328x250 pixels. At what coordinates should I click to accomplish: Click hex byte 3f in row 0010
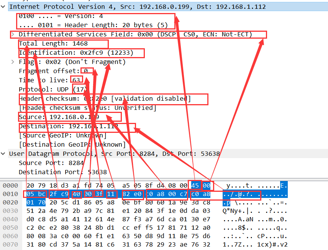point(99,194)
